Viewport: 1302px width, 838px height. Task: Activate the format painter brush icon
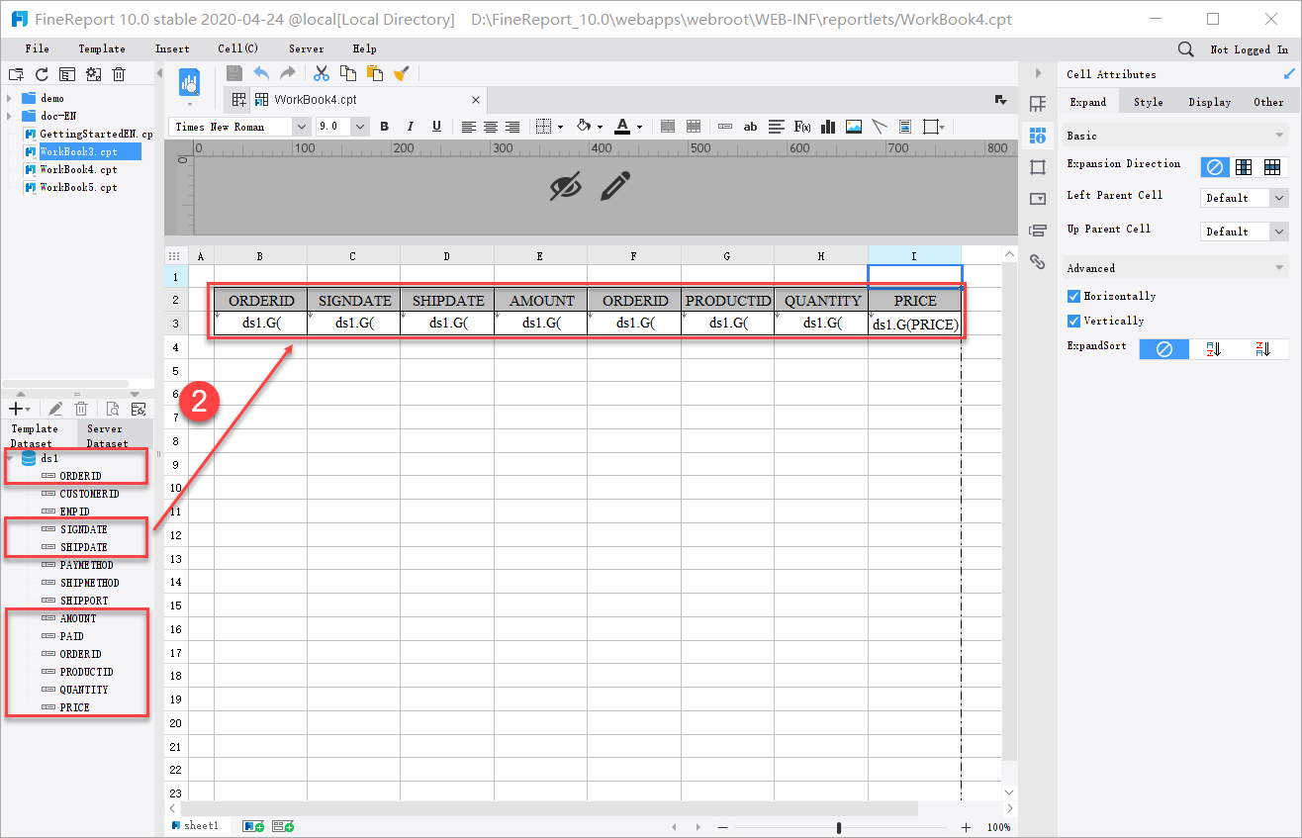click(x=401, y=72)
